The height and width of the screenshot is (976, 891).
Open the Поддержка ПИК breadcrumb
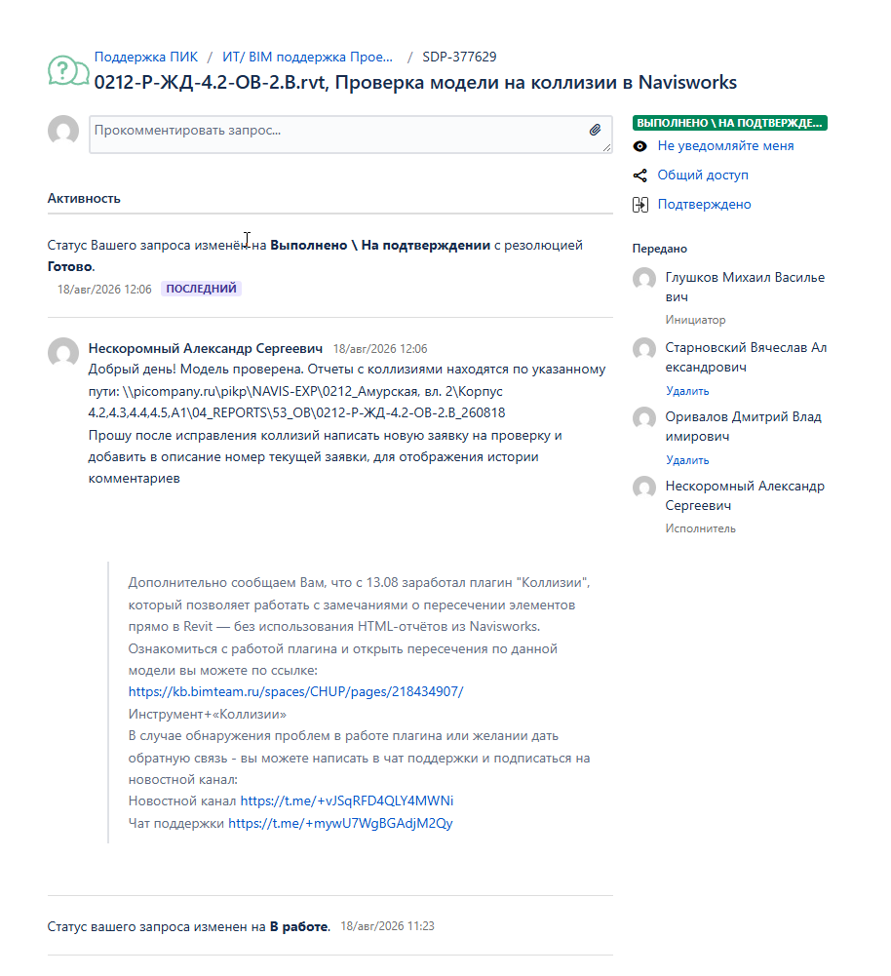coord(145,57)
